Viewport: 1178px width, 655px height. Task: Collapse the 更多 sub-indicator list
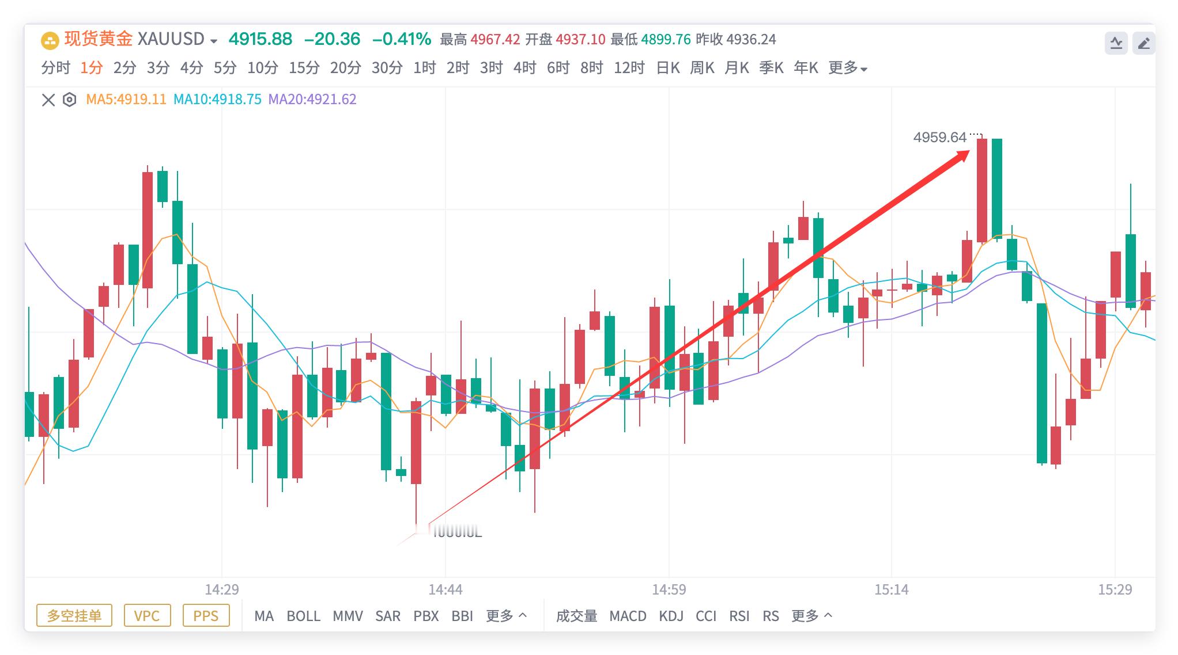(810, 616)
